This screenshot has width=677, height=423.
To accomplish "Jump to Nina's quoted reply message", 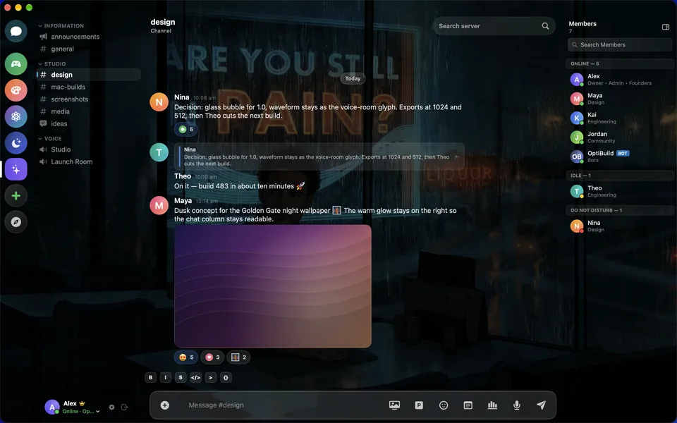I will tap(319, 157).
